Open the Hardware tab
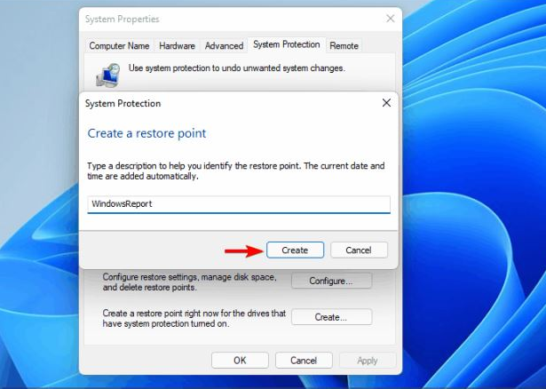The width and height of the screenshot is (546, 389). pyautogui.click(x=178, y=45)
